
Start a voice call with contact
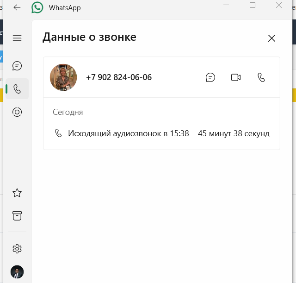click(261, 77)
